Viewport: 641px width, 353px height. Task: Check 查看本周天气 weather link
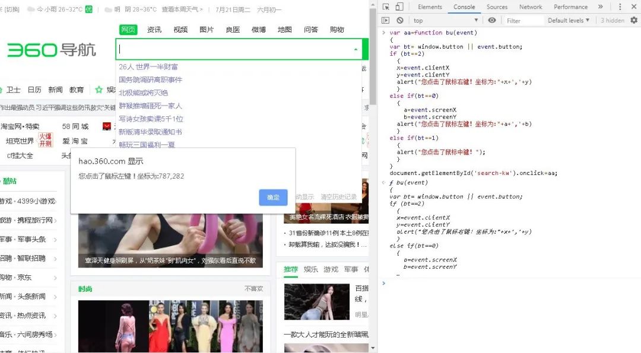(182, 9)
